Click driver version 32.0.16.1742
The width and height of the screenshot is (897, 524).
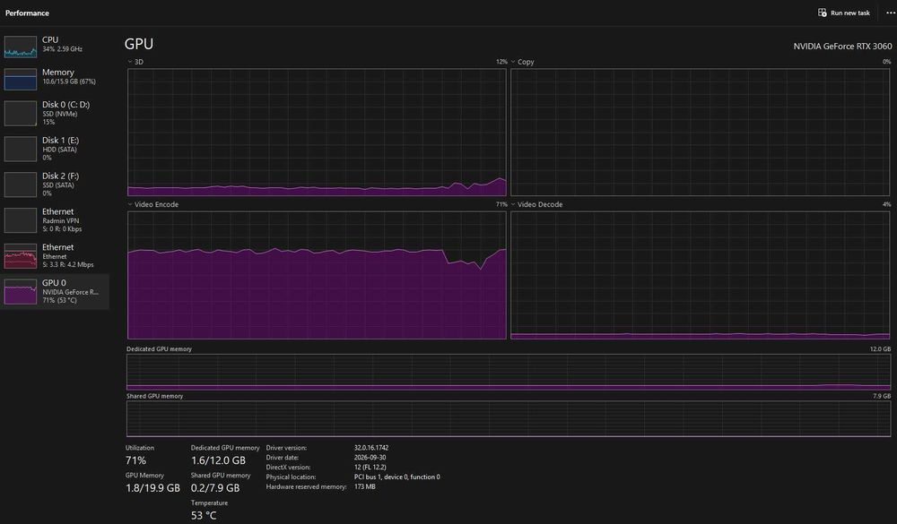click(371, 448)
